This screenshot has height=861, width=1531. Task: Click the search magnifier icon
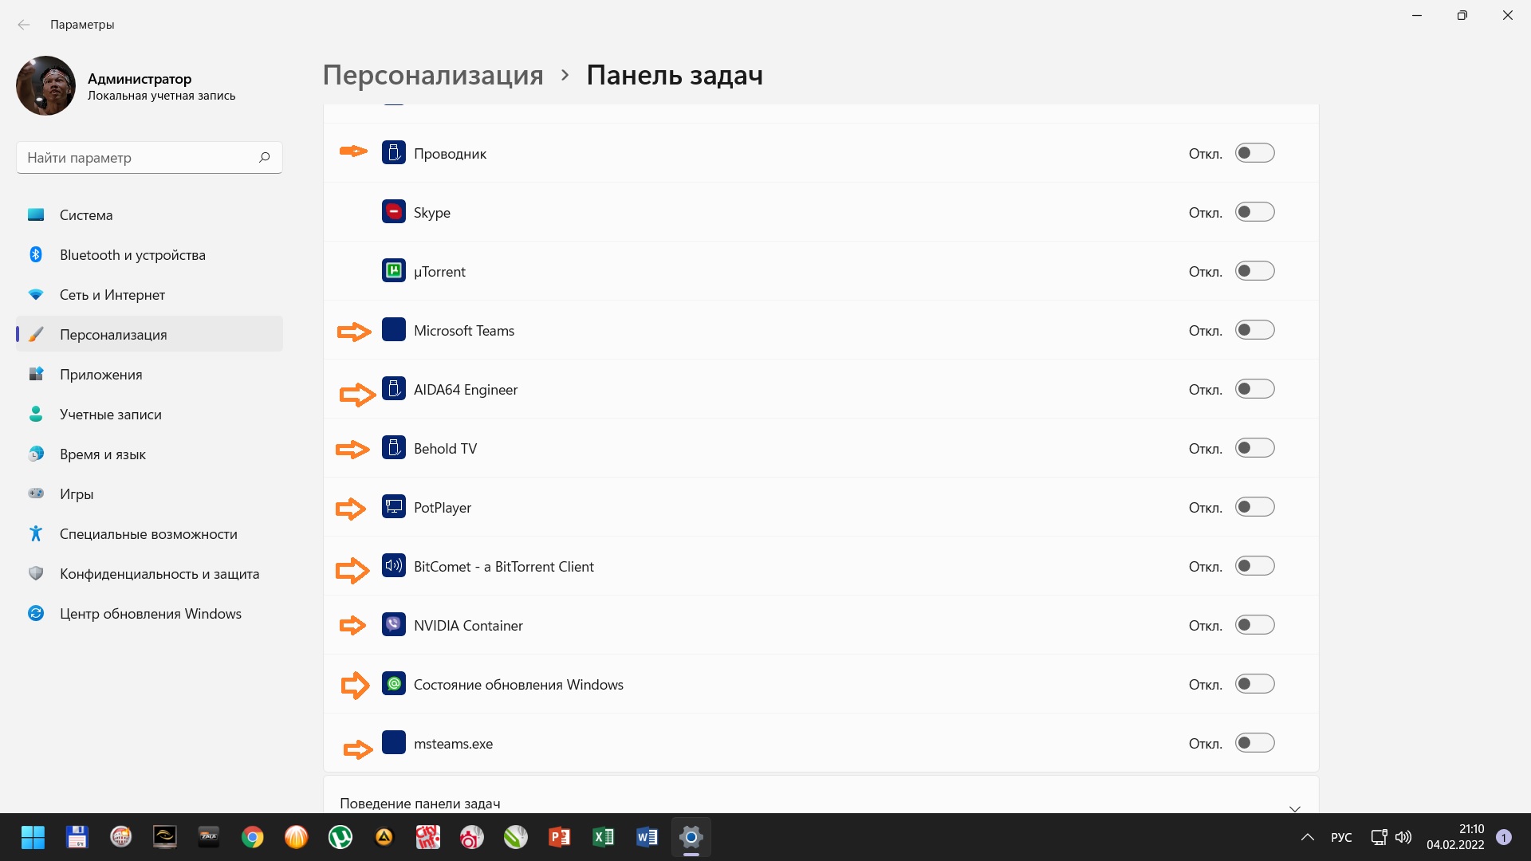pos(264,157)
